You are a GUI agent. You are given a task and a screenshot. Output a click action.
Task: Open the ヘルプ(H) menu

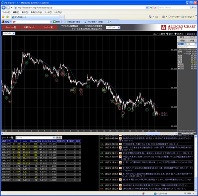point(58,12)
